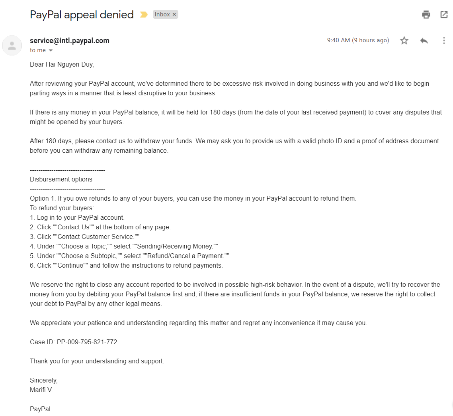Star this PayPal email

[x=404, y=40]
